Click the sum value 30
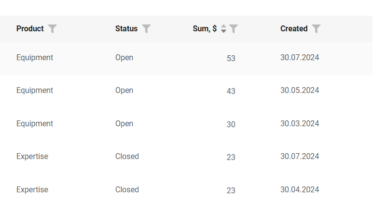Image resolution: width=373 pixels, height=206 pixels. tap(231, 125)
